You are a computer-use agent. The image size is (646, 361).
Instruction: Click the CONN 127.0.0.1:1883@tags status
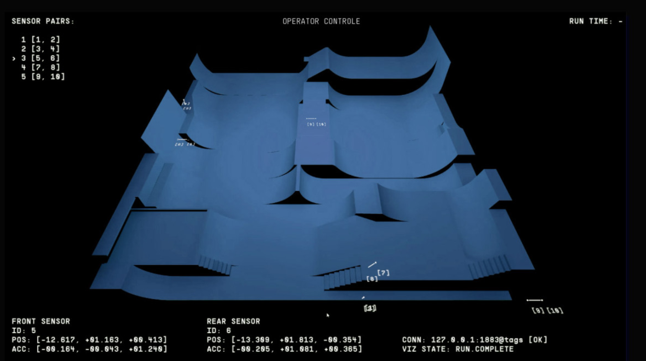tap(475, 340)
